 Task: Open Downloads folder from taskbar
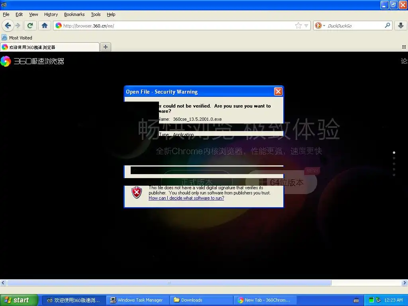click(201, 300)
